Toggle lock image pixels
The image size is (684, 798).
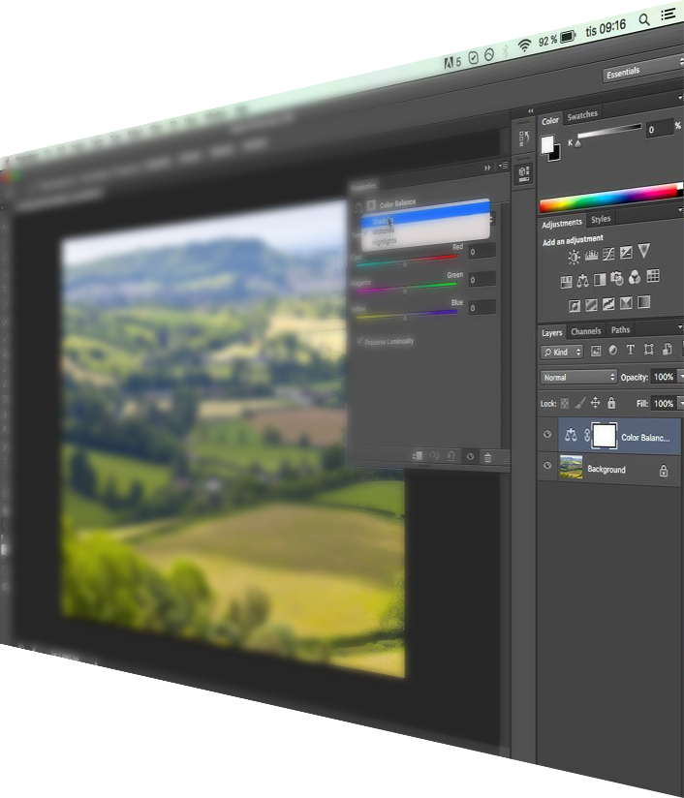(x=579, y=404)
